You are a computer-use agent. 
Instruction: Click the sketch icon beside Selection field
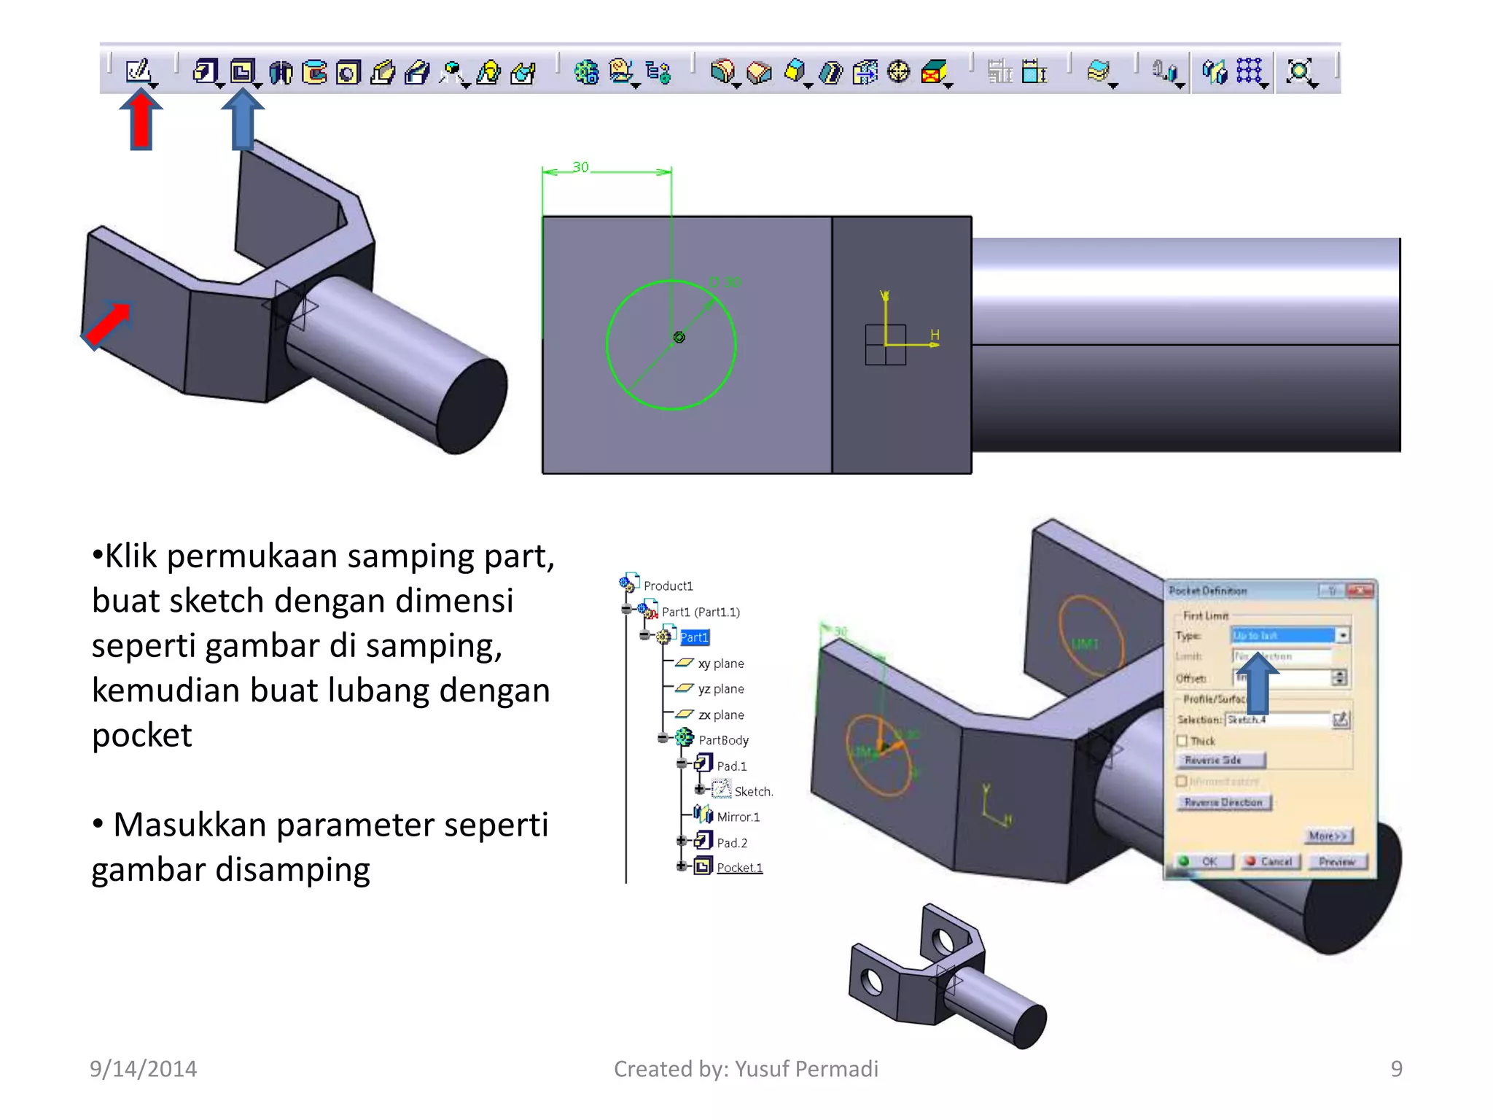point(1340,720)
